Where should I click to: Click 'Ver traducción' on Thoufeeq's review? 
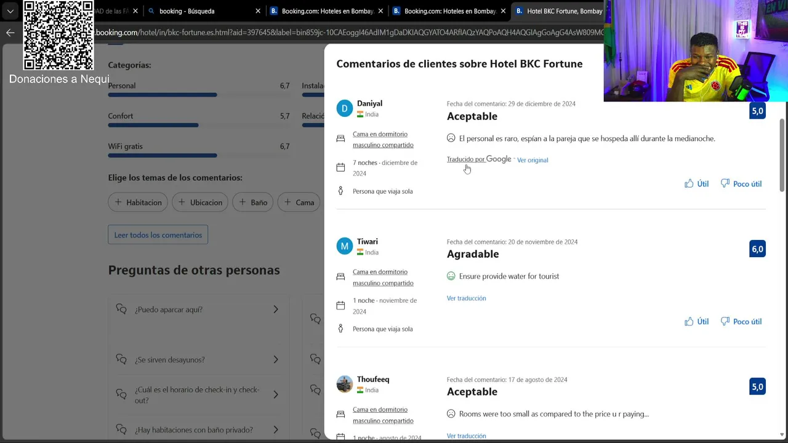click(466, 436)
